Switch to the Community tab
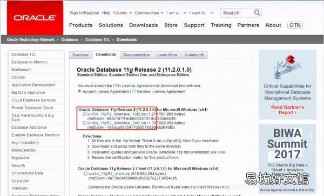The height and width of the screenshot is (196, 324). (x=194, y=55)
